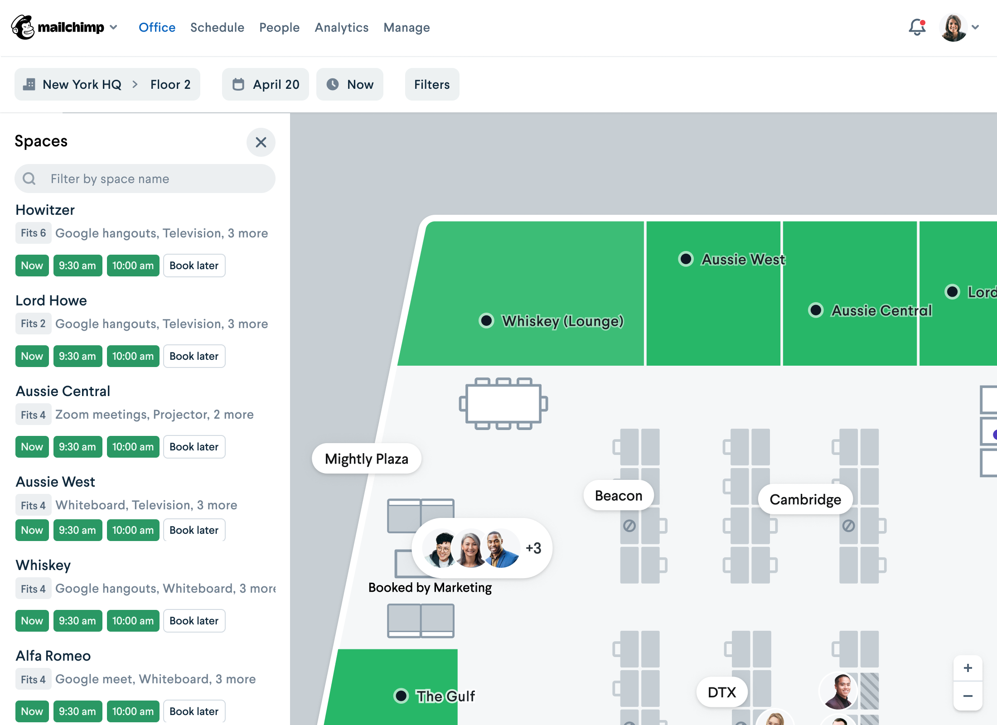Screen dimensions: 997x725
Task: Expand the mailchimp workspace dropdown
Action: click(113, 27)
